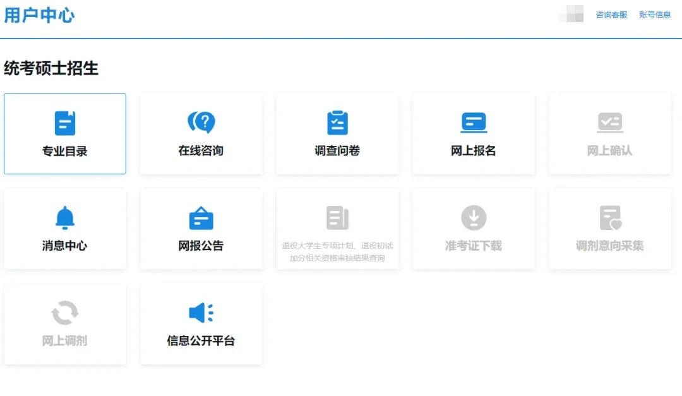The height and width of the screenshot is (396, 682).
Task: Open the 咨询客服 link
Action: [x=611, y=15]
